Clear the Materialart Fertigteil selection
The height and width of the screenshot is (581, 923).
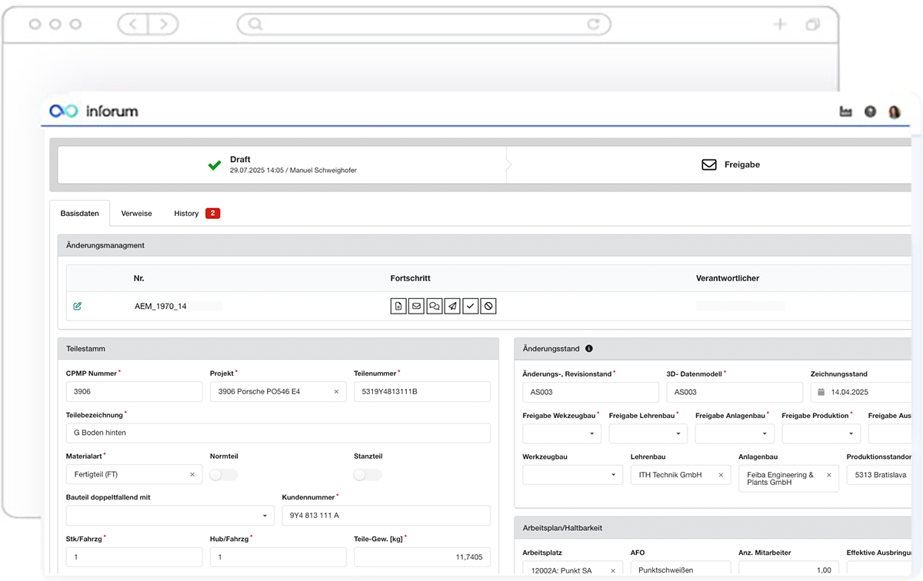pos(192,475)
